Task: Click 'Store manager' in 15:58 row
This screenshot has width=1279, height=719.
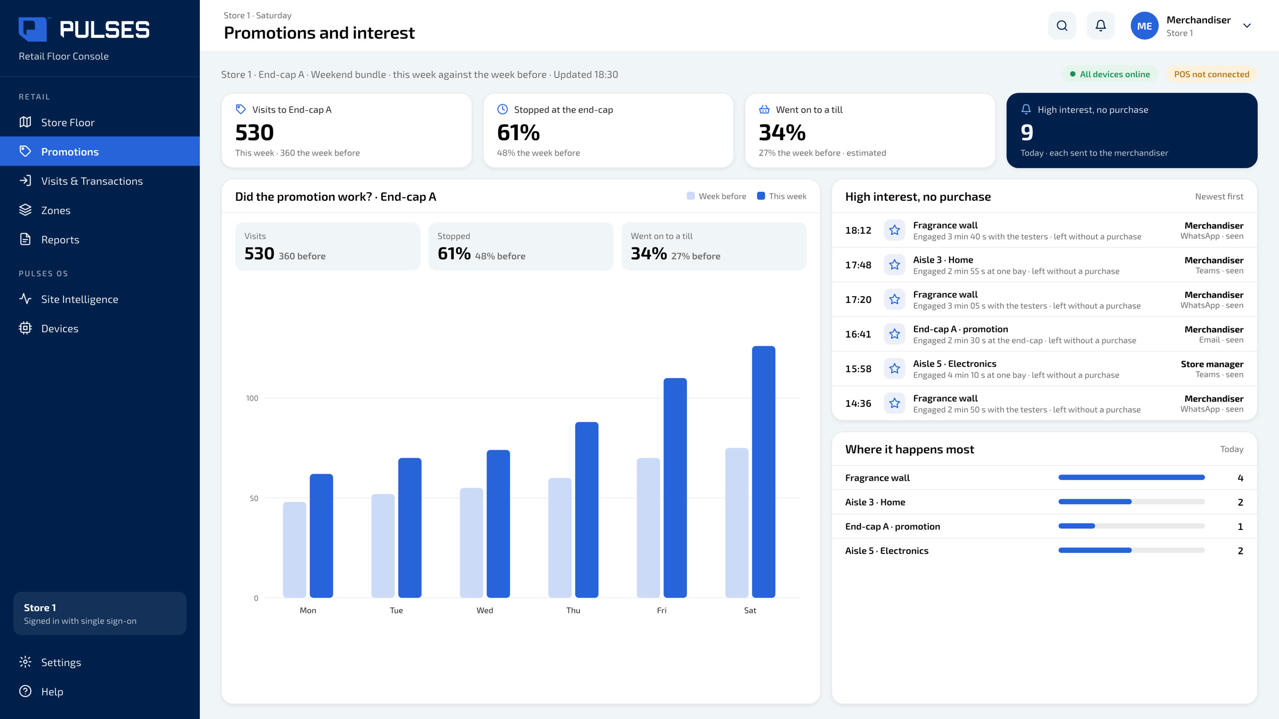Action: click(x=1212, y=364)
